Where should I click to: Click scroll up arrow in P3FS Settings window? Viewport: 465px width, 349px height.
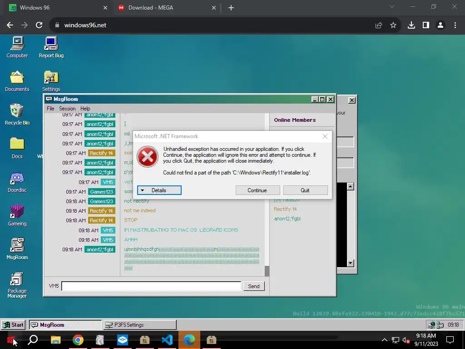click(x=350, y=186)
